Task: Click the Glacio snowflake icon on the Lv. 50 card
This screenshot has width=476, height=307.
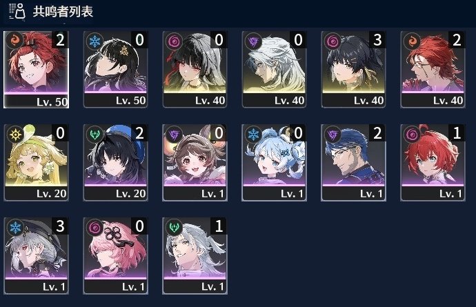Action: pyautogui.click(x=95, y=41)
